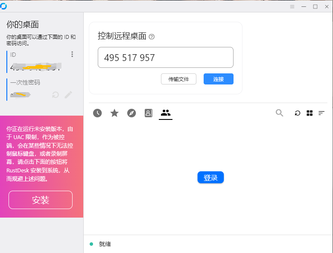Open the hamburger settings menu in title bar

point(292,6)
